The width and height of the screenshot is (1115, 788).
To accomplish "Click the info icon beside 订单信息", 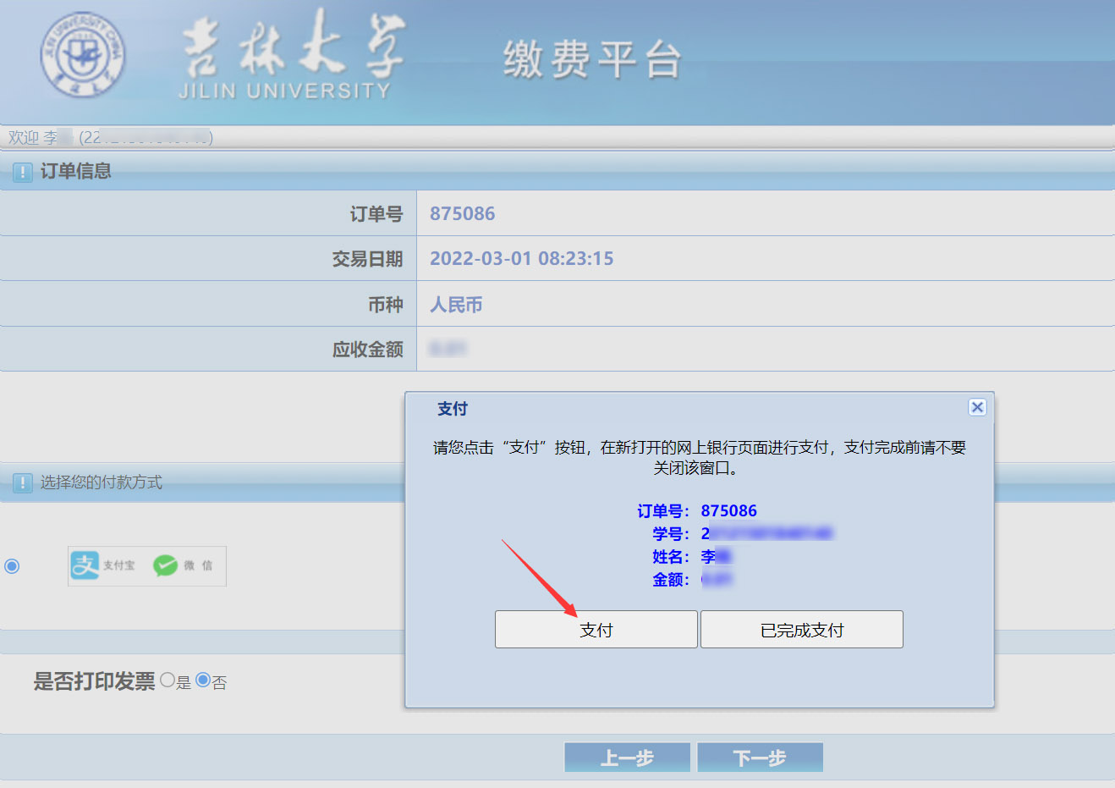I will coord(23,172).
